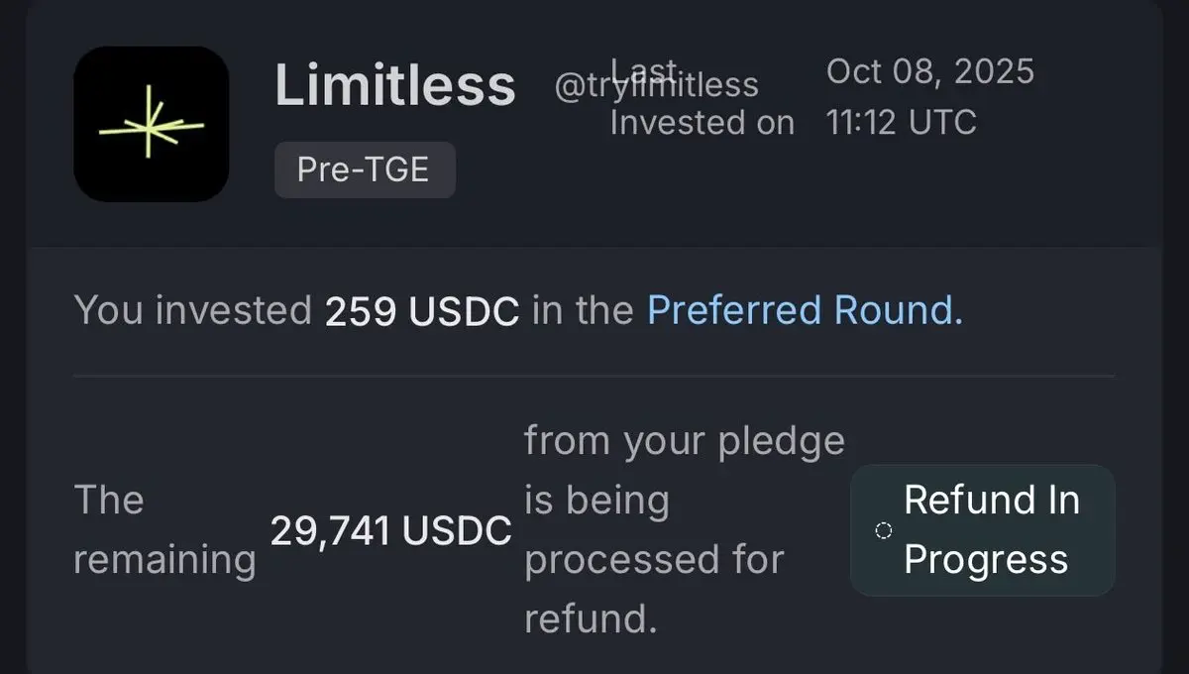Click the Oct 08, 2025 date
The width and height of the screenshot is (1189, 674).
pyautogui.click(x=929, y=71)
